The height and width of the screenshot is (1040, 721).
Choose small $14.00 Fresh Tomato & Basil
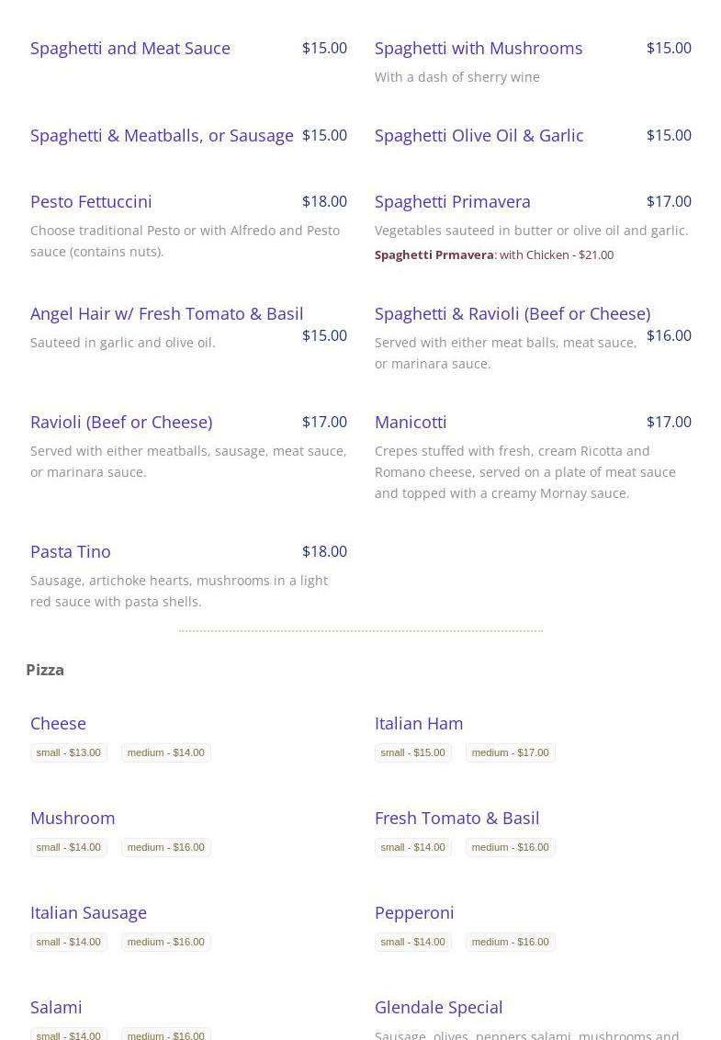pos(413,847)
